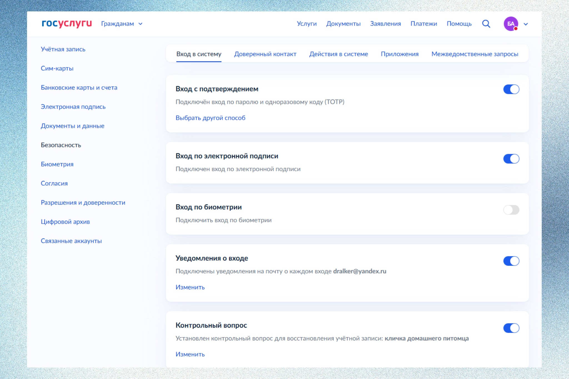Open Действия в системе tab
This screenshot has height=379, width=569.
[x=338, y=54]
